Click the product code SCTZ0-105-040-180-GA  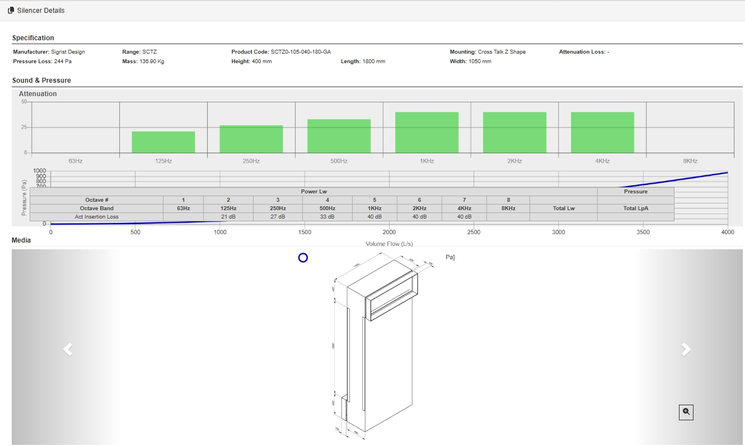[304, 52]
